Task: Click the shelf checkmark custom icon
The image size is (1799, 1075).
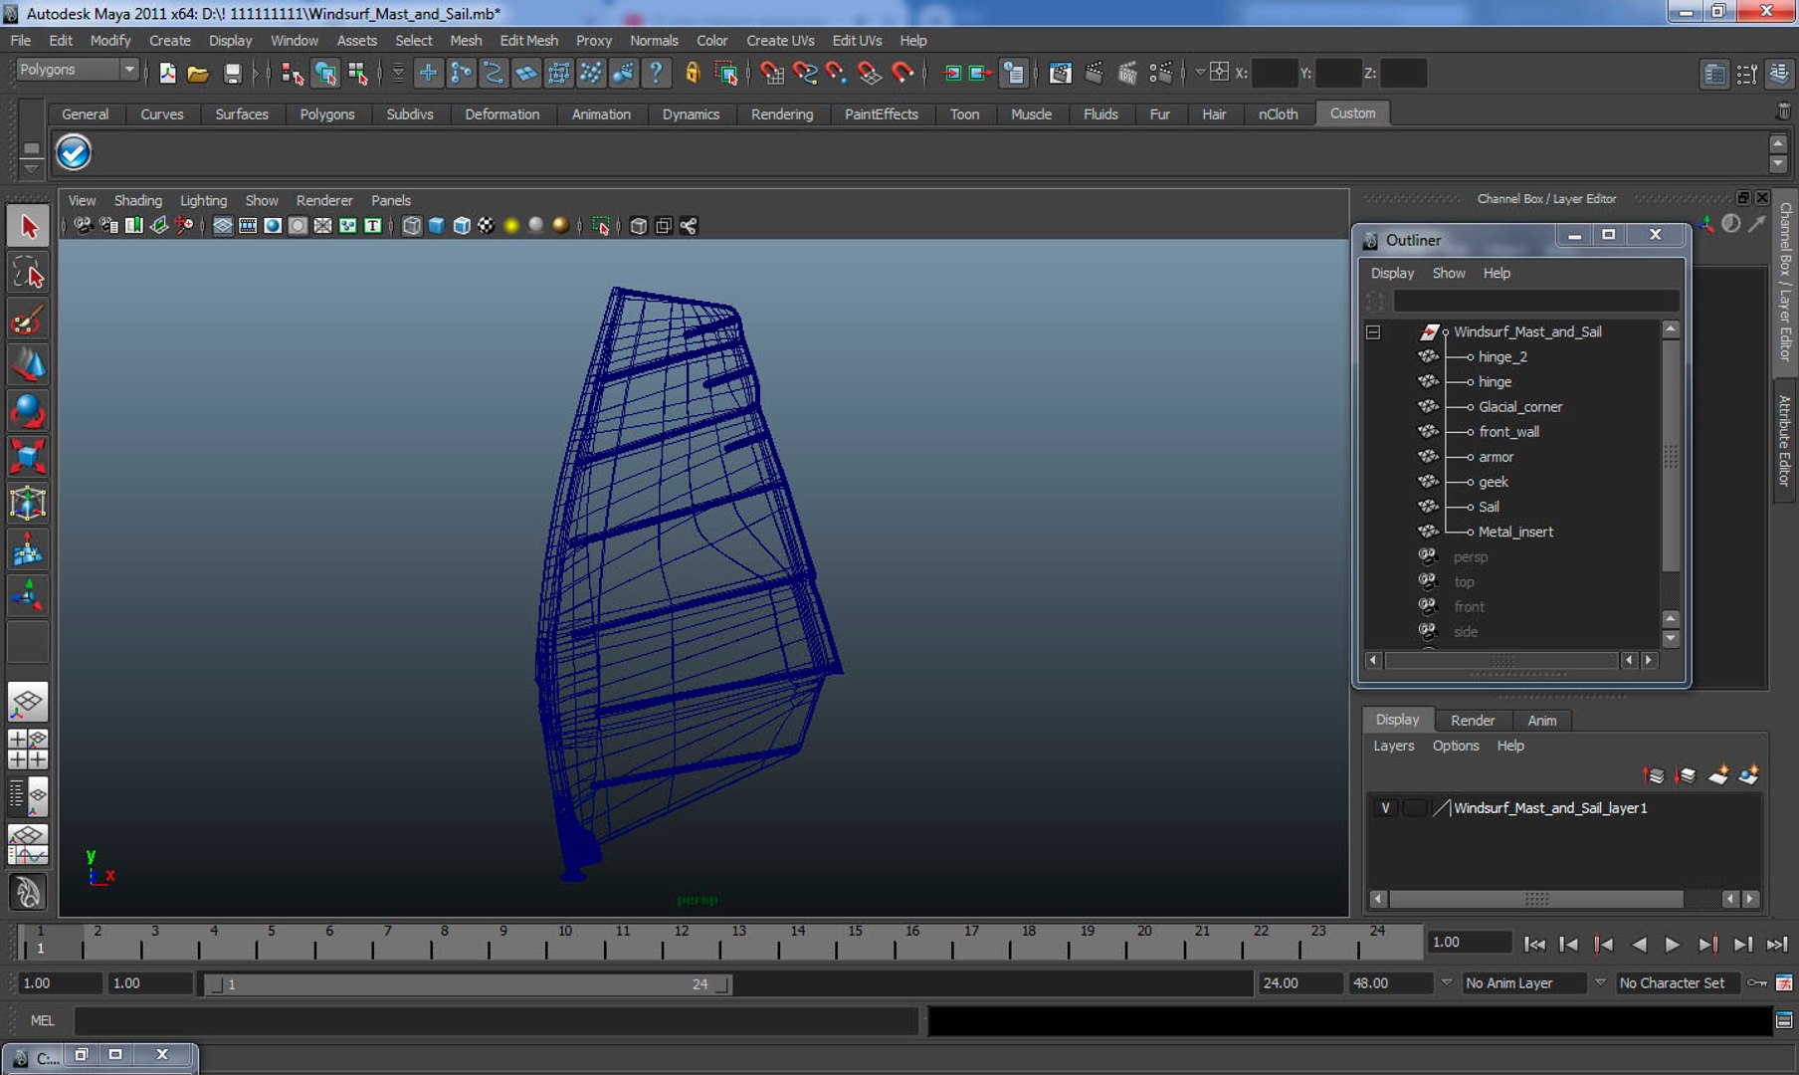Action: (74, 152)
